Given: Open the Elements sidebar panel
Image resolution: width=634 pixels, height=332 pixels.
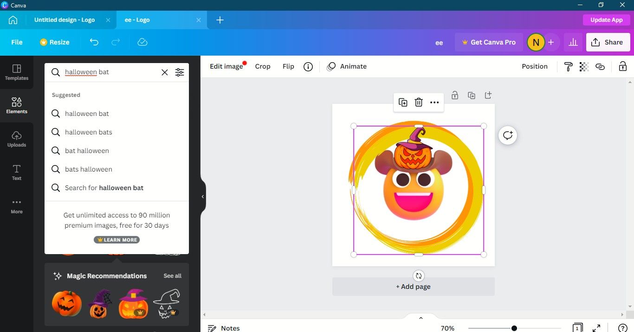Looking at the screenshot, I should pyautogui.click(x=17, y=106).
